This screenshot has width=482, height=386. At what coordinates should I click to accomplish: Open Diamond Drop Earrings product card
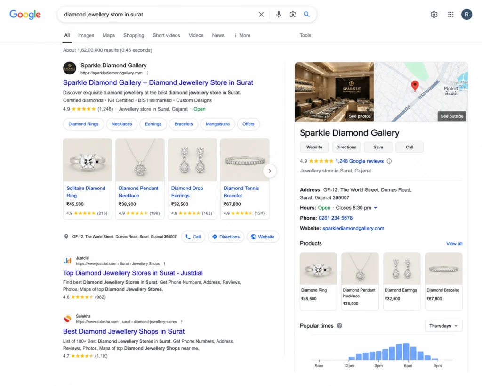(x=192, y=179)
